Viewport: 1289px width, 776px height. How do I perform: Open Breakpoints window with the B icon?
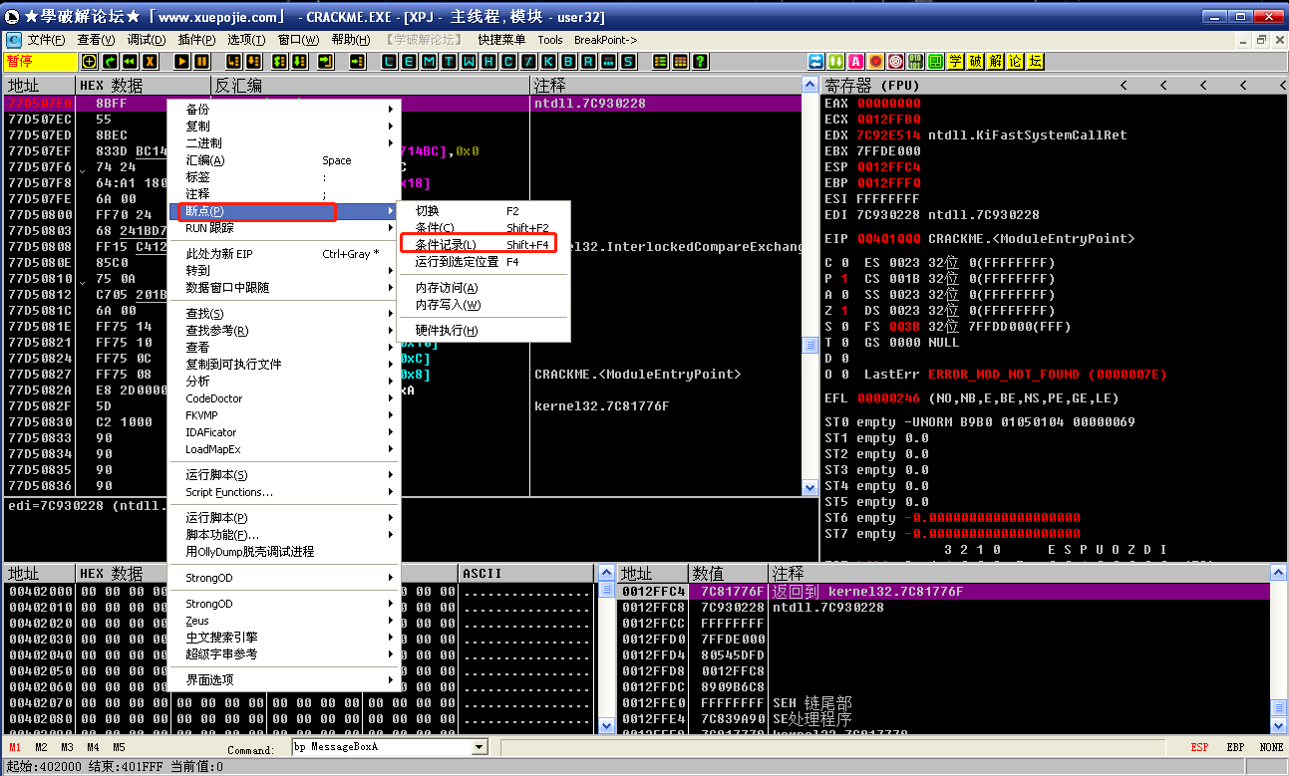pos(567,61)
